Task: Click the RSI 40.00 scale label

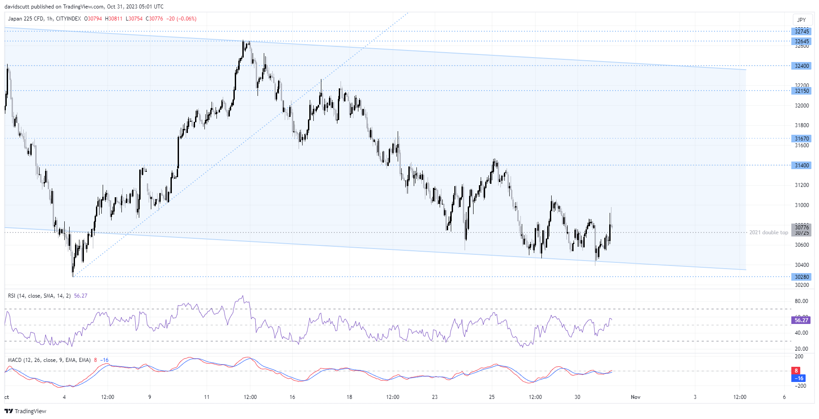Action: tap(802, 333)
